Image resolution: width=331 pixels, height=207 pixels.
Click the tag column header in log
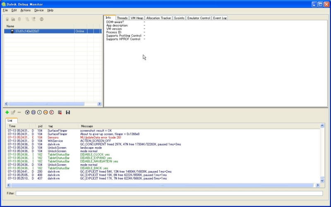click(x=62, y=126)
